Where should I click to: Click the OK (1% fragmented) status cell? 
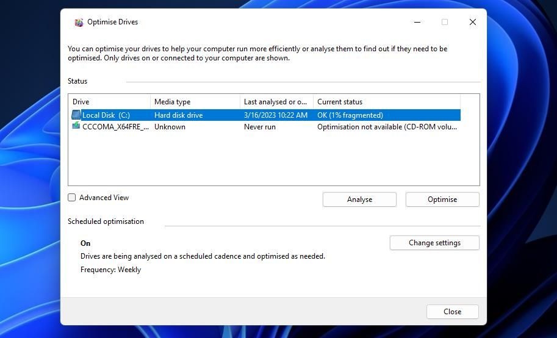[x=350, y=115]
